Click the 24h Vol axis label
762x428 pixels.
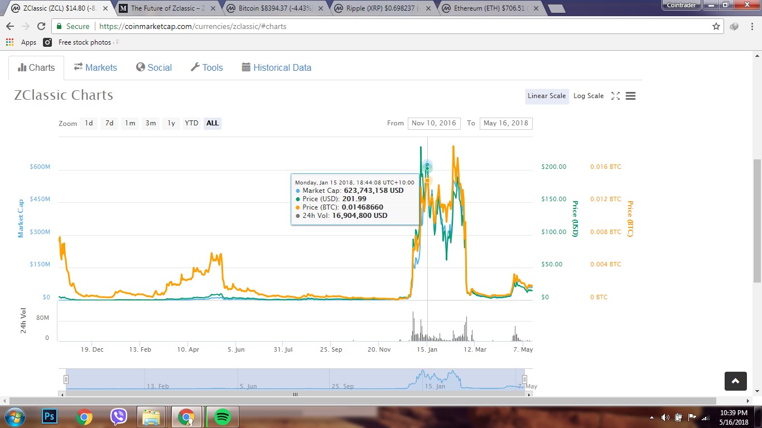coord(23,321)
